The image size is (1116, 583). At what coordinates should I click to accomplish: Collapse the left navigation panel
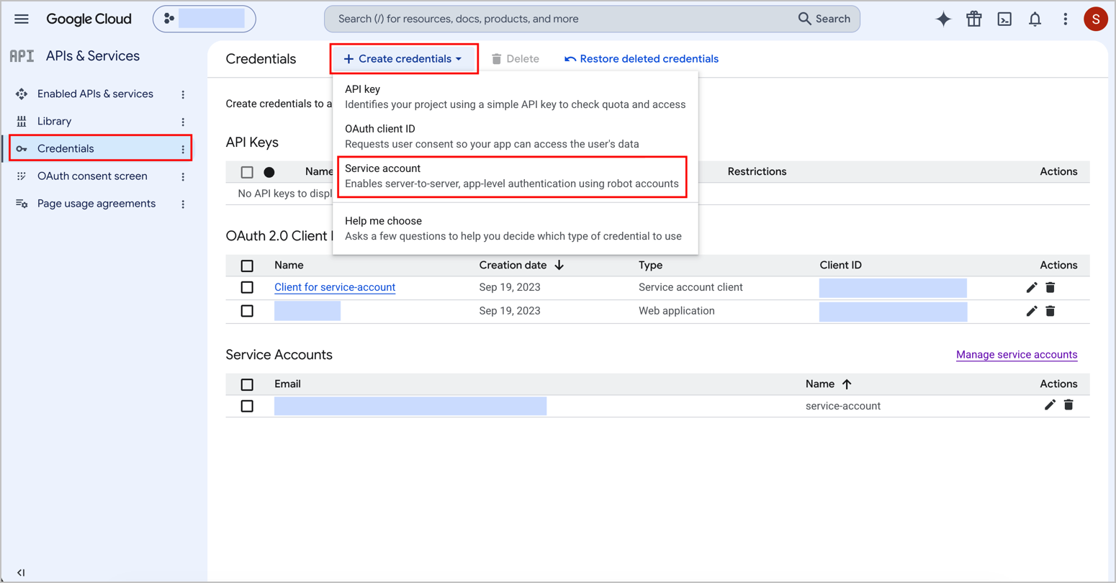[21, 573]
